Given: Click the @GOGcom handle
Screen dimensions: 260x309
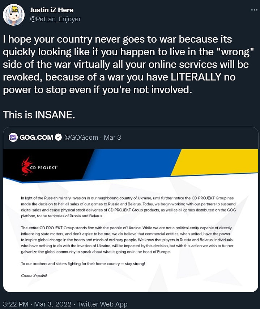Looking at the screenshot, I should tap(81, 137).
